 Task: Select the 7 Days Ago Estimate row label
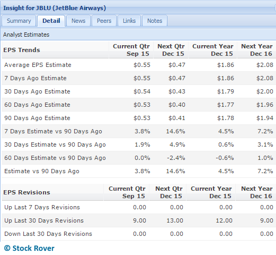[x=35, y=78]
